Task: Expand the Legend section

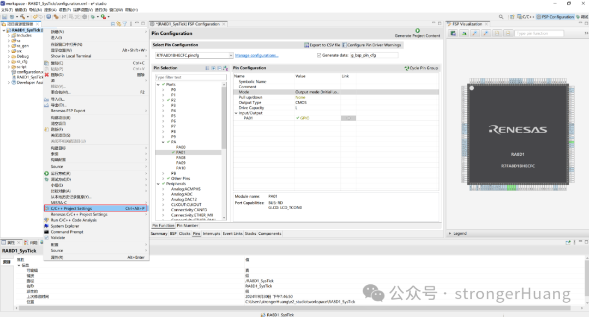Action: click(x=450, y=233)
